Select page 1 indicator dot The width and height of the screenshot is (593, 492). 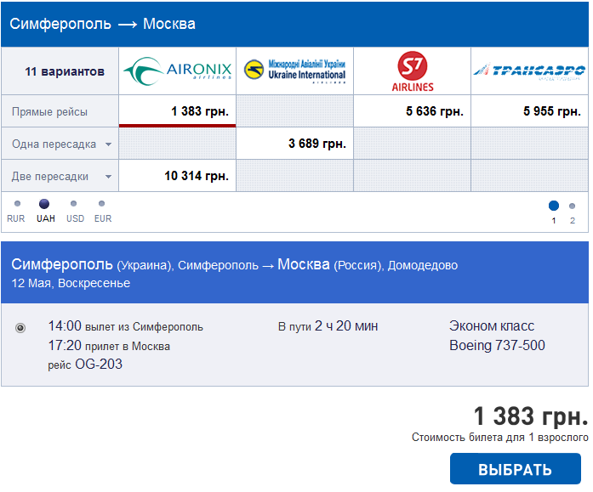[x=554, y=206]
